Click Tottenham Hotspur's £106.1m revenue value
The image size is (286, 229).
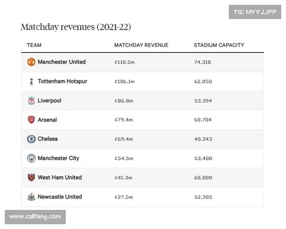(x=124, y=82)
